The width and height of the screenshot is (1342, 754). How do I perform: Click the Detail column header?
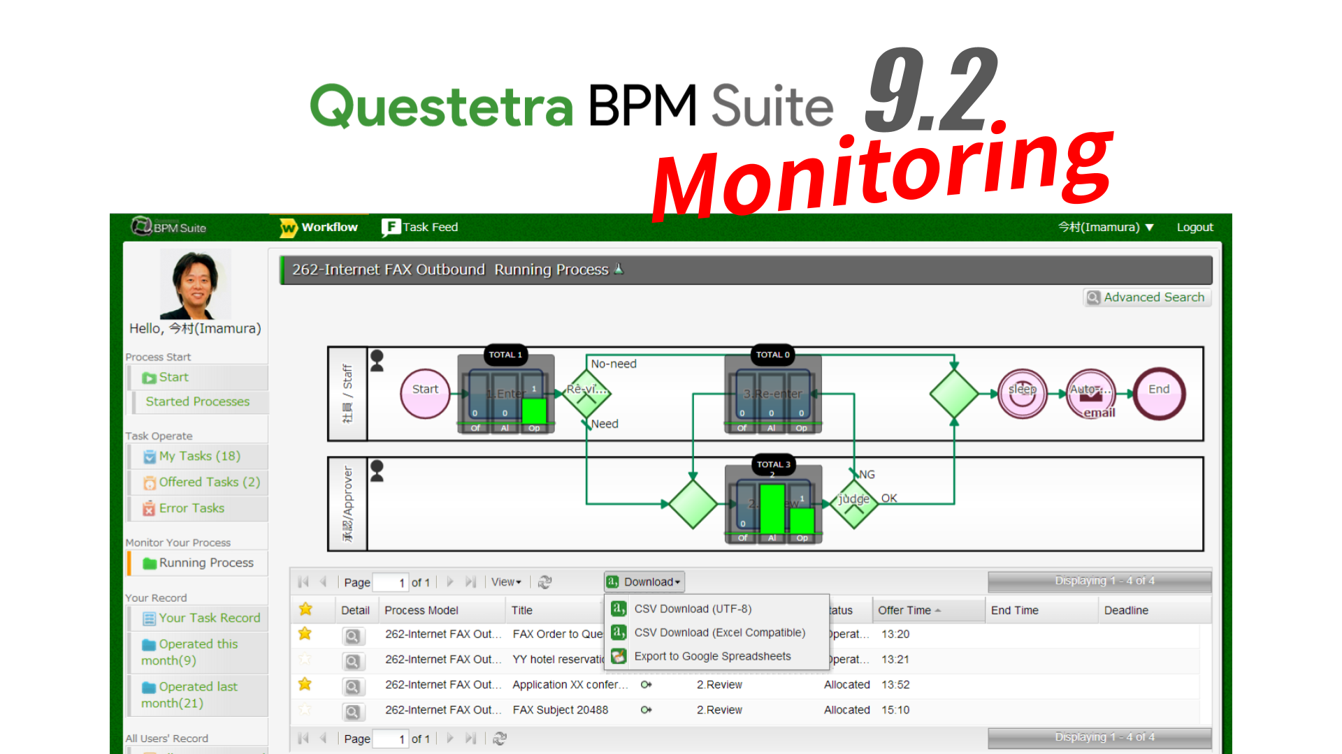356,610
